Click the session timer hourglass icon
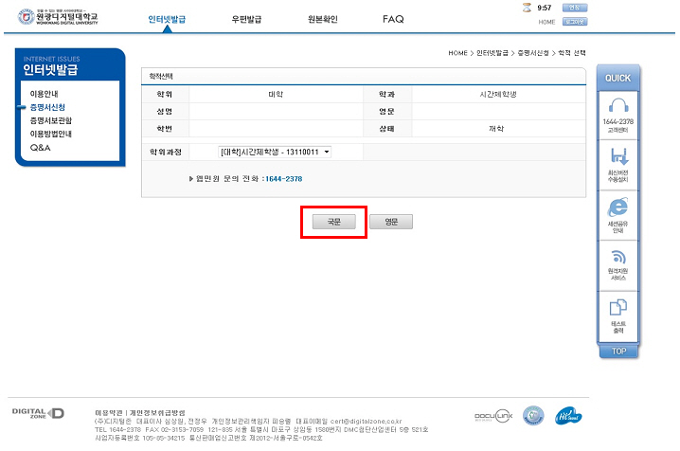680x451 pixels. click(527, 8)
